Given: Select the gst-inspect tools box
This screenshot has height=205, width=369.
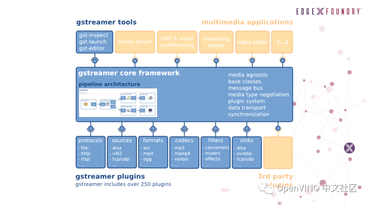Looking at the screenshot, I should [95, 42].
